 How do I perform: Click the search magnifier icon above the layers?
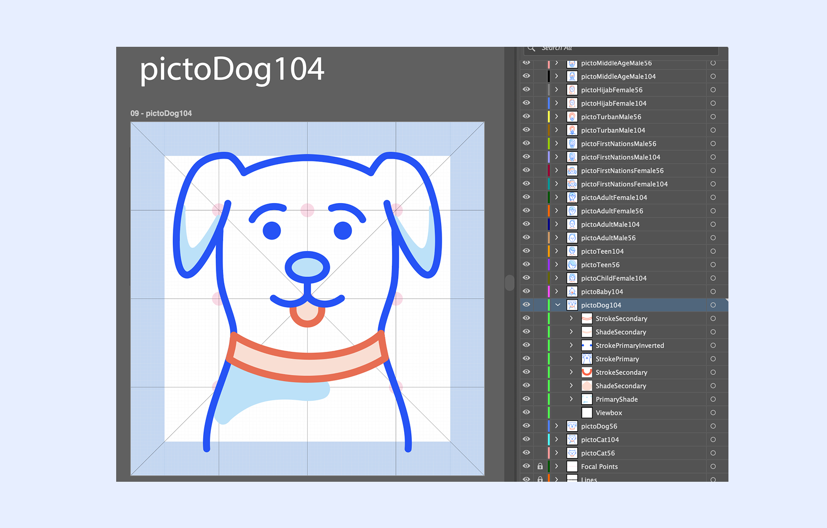pos(532,47)
